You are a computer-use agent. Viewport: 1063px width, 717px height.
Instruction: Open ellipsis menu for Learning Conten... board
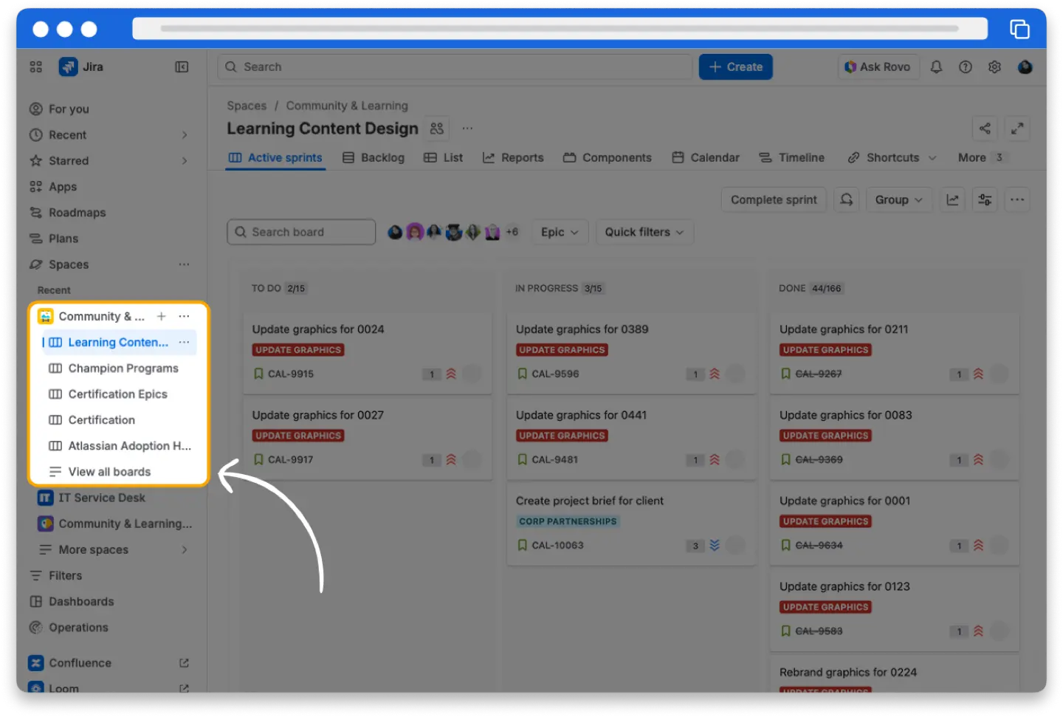coord(184,343)
